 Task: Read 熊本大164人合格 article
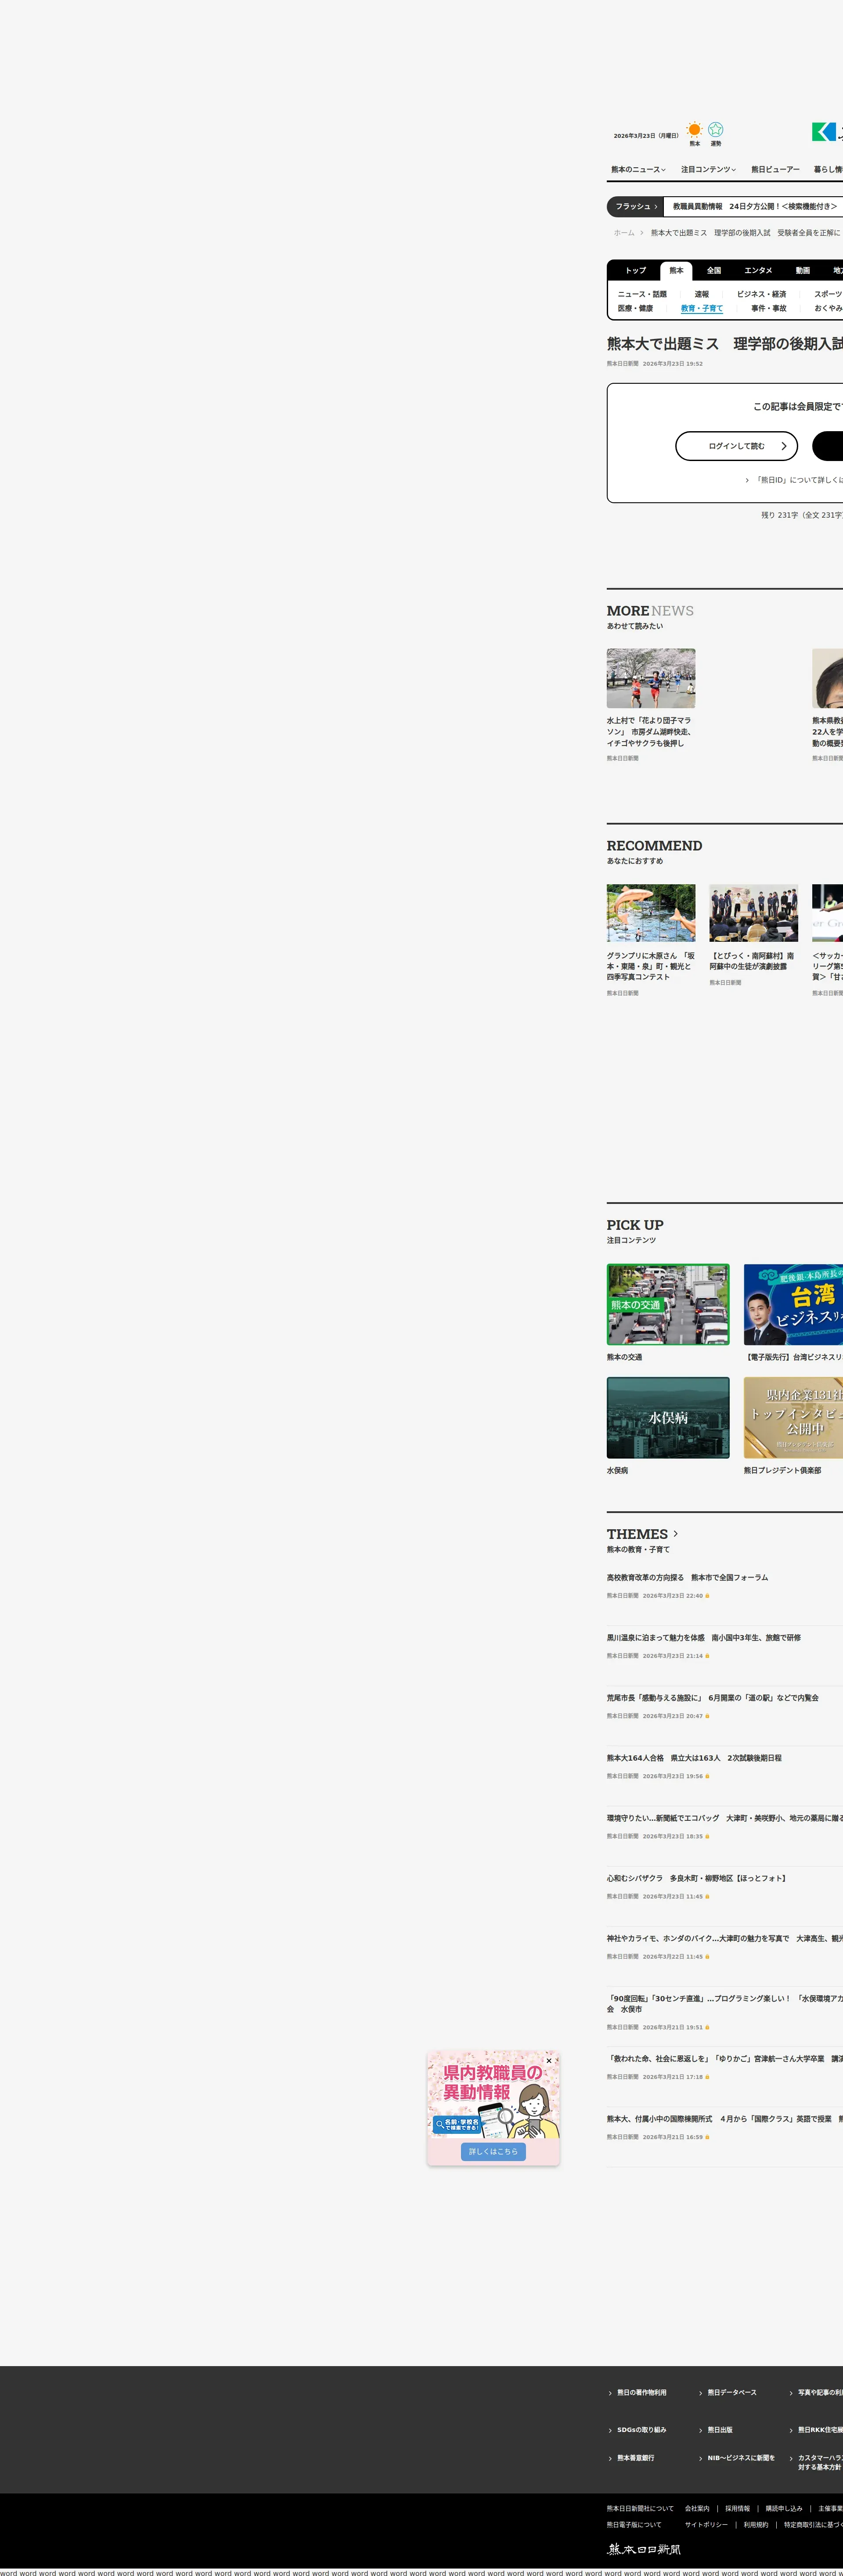tap(695, 1758)
